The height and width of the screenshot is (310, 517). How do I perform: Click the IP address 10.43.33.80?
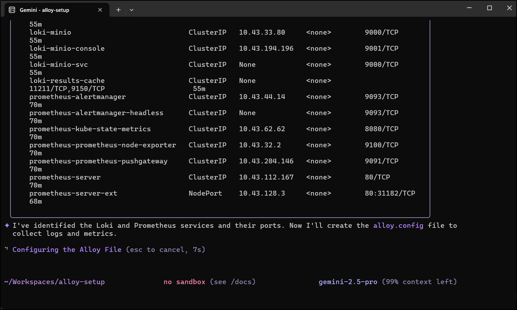click(x=262, y=33)
